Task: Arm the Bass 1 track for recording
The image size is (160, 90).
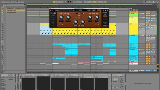Action: tap(154, 24)
